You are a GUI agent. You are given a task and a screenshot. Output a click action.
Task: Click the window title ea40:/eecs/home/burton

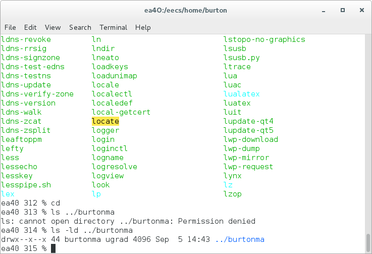(x=186, y=11)
